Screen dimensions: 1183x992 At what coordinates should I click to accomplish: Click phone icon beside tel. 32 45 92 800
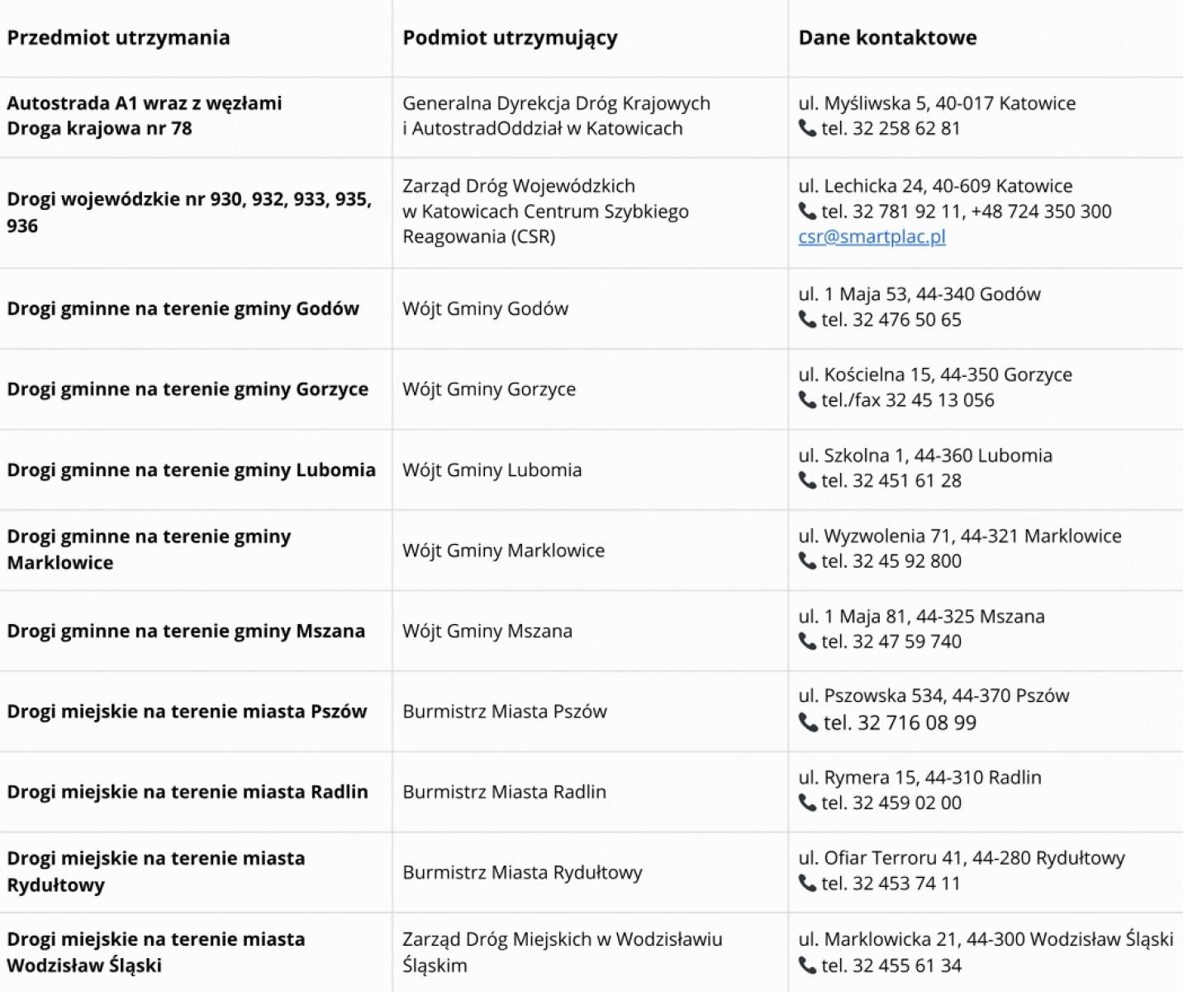pyautogui.click(x=807, y=560)
